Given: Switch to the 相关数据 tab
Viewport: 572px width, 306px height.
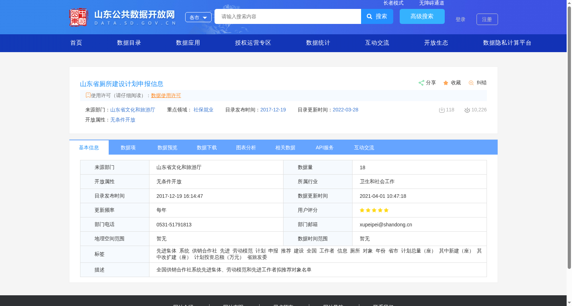Looking at the screenshot, I should (286, 147).
